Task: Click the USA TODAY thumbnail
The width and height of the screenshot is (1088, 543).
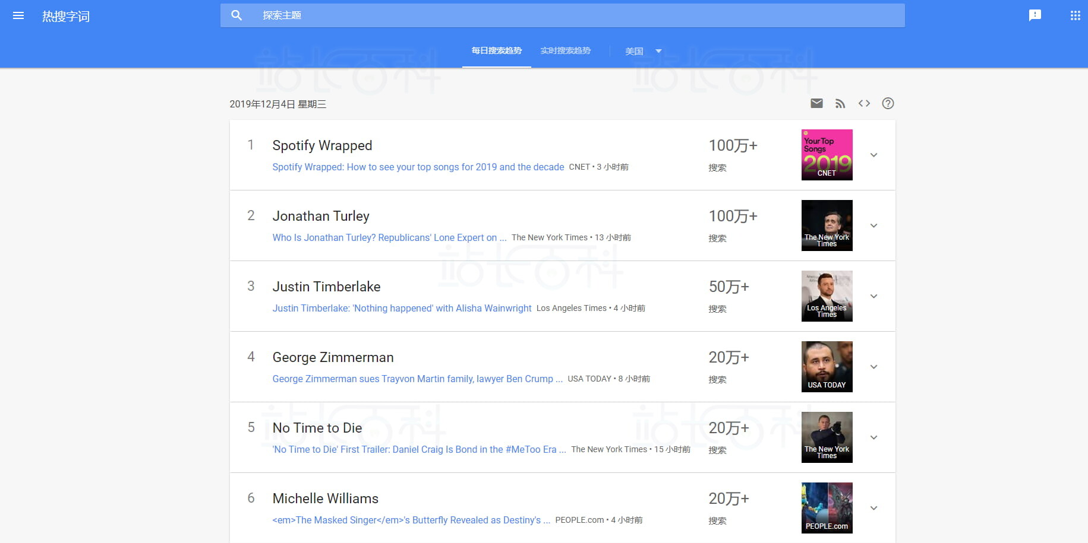Action: point(827,367)
